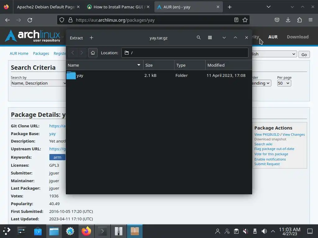Sort by Size column
This screenshot has width=318, height=238.
[159, 65]
